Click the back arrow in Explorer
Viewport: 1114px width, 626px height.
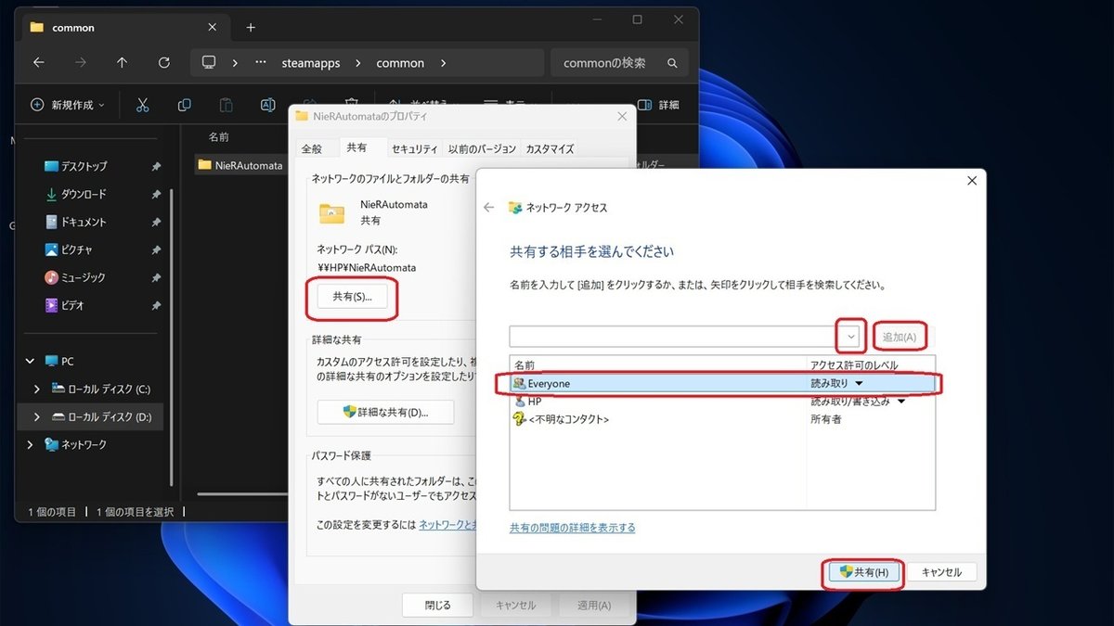38,63
